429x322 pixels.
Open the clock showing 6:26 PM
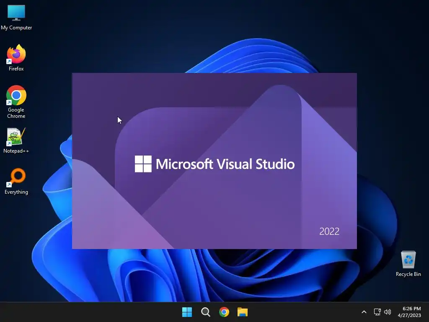(409, 312)
